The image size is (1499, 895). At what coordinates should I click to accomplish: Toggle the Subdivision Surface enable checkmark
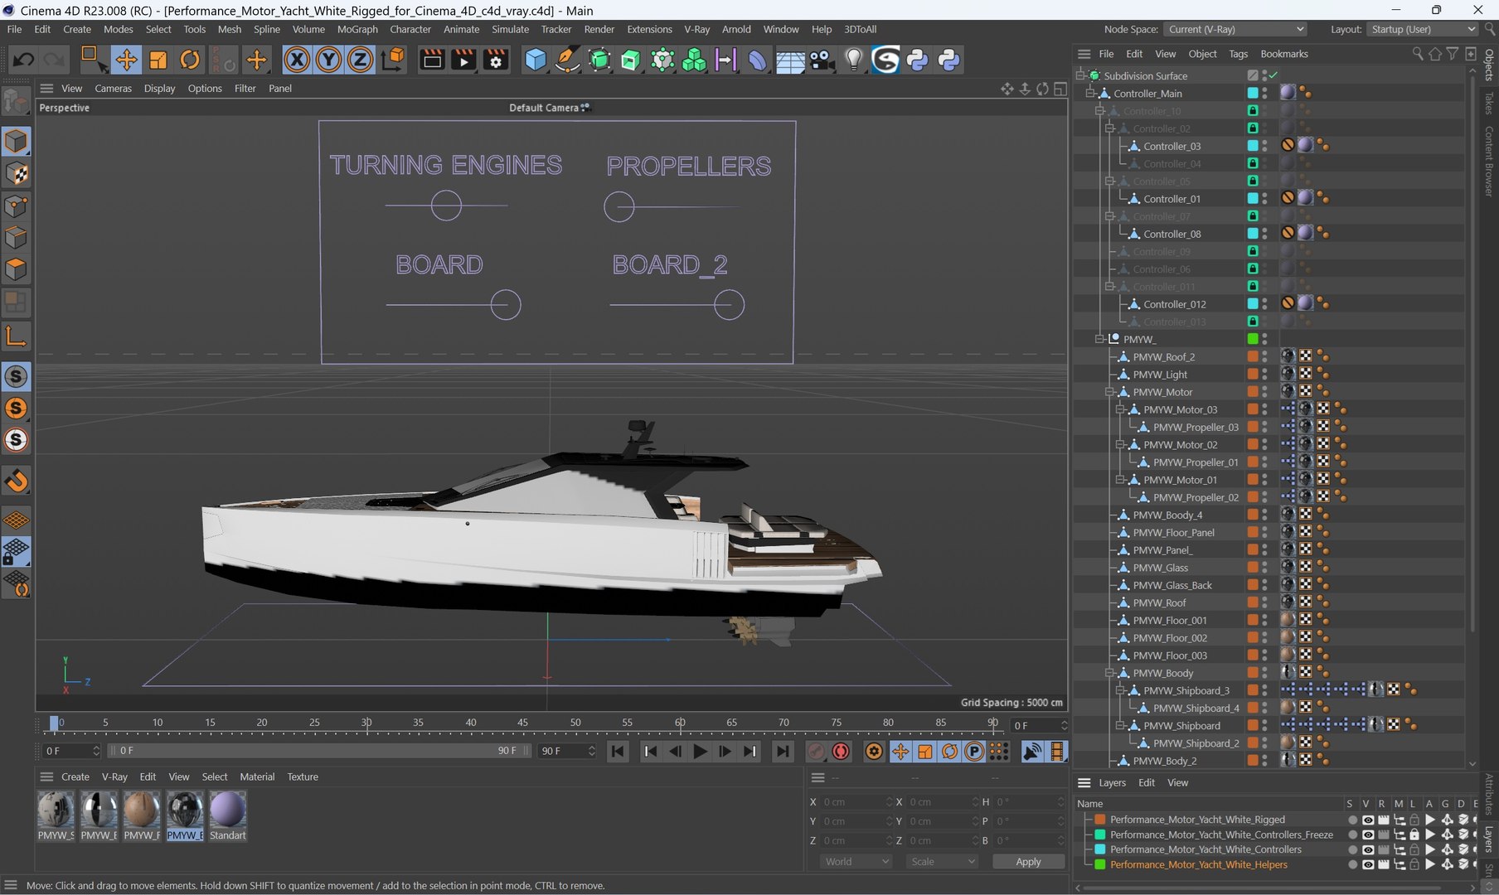point(1274,75)
